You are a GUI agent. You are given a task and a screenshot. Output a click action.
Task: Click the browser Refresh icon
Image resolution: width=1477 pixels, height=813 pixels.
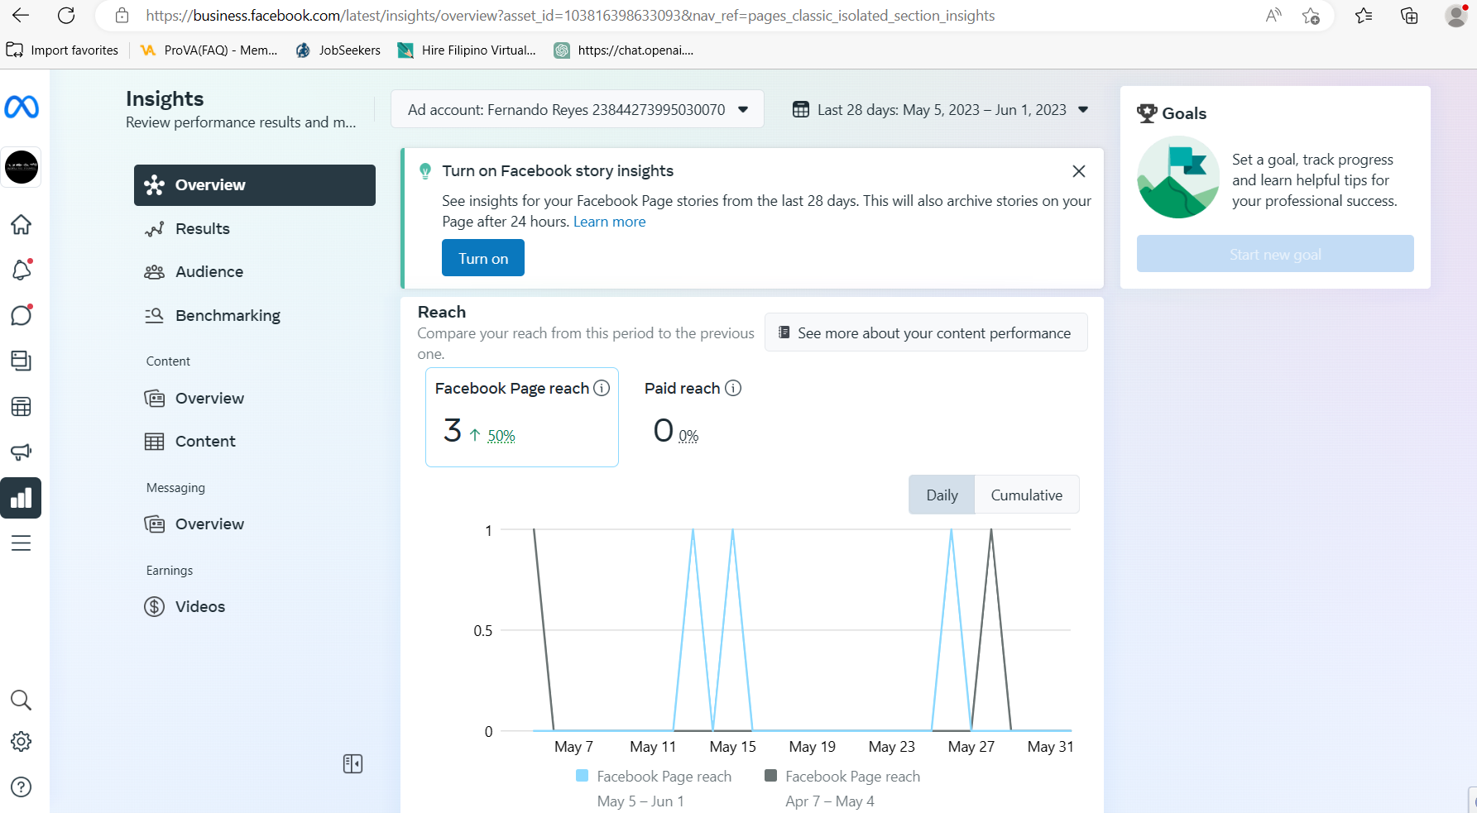click(x=66, y=15)
